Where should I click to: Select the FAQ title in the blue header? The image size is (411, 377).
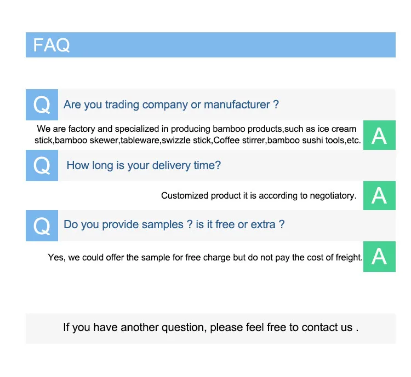[x=52, y=45]
